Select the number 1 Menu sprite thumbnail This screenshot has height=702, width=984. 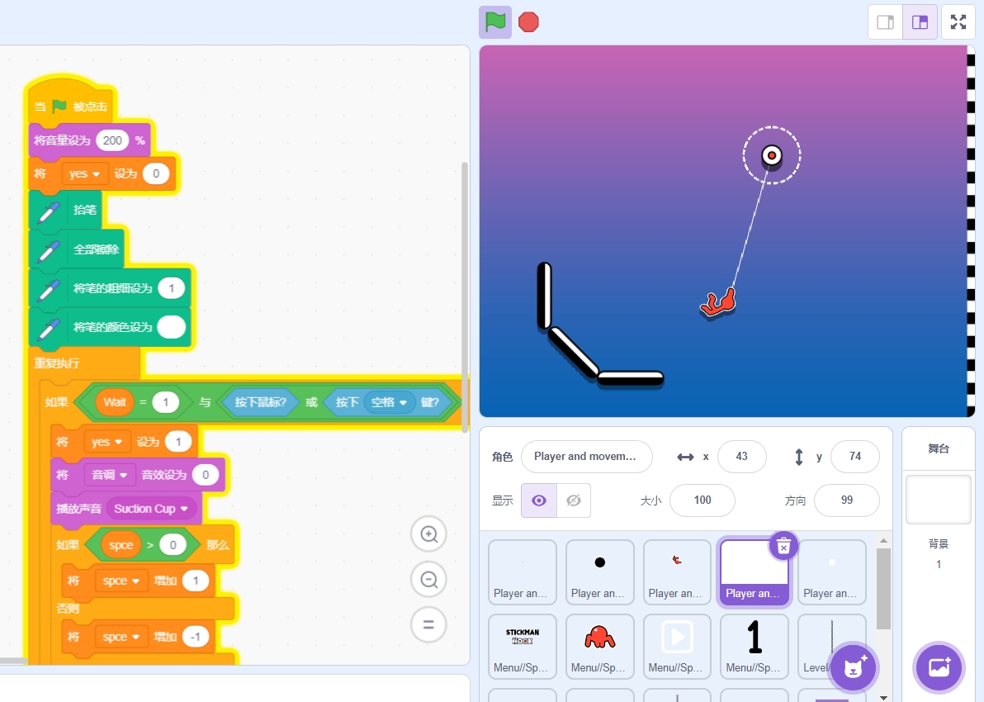point(755,646)
